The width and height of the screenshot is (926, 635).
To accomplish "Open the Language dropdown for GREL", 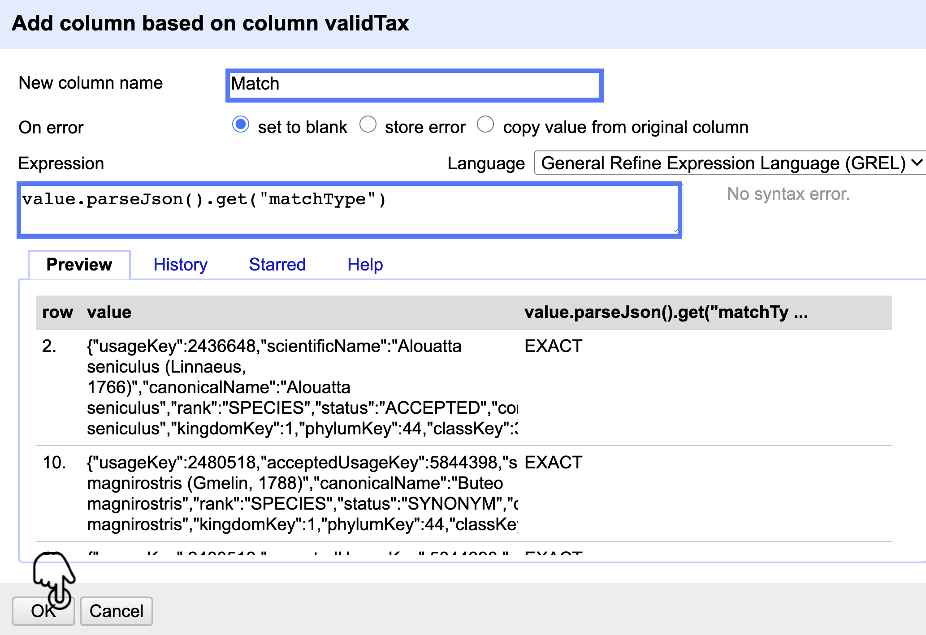I will click(x=726, y=163).
